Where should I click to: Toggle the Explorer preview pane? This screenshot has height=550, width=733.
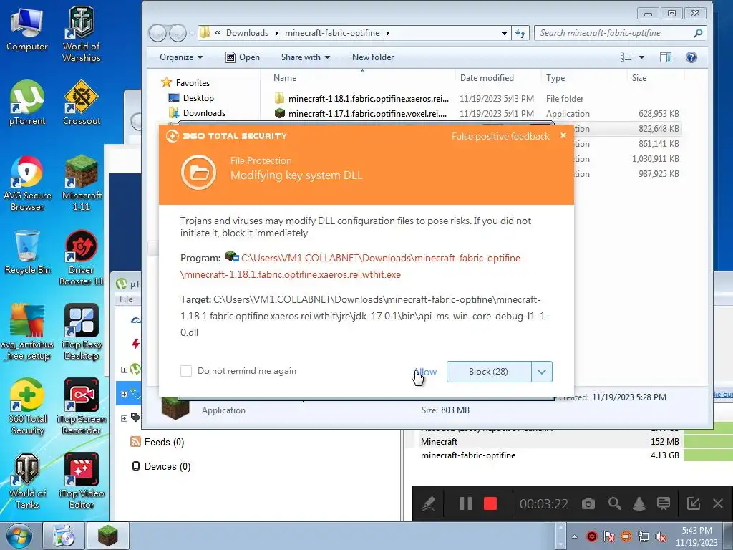click(x=666, y=57)
